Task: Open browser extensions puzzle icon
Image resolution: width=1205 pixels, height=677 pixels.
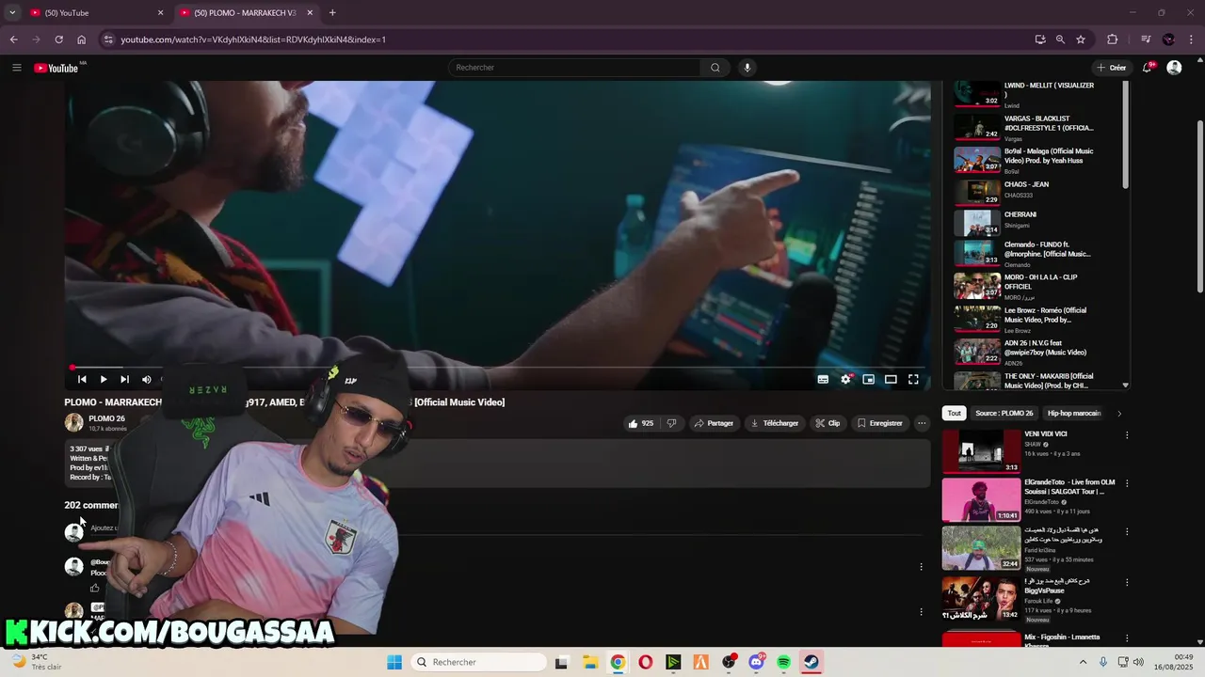Action: click(x=1112, y=39)
